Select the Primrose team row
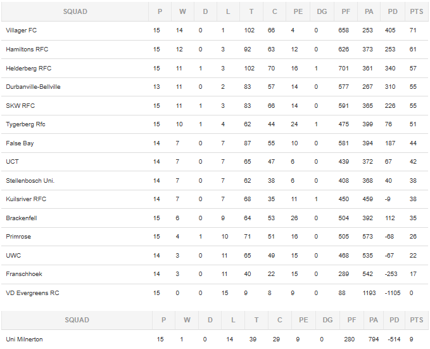Image resolution: width=430 pixels, height=349 pixels. click(x=215, y=237)
